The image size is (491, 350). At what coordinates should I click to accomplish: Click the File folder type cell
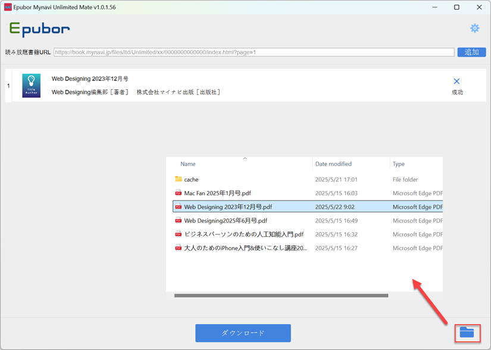(x=405, y=179)
